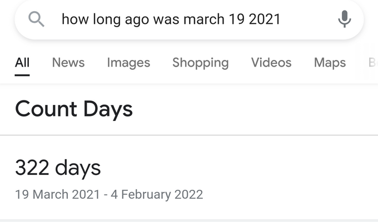Place cursor on the word march in query

point(204,19)
